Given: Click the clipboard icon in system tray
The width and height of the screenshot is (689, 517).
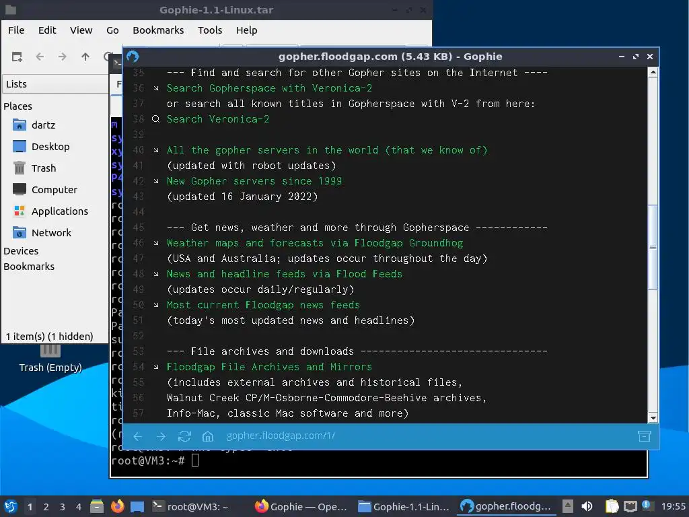Looking at the screenshot, I should [x=612, y=506].
